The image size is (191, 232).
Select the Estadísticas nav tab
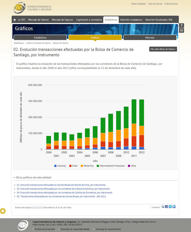click(111, 20)
